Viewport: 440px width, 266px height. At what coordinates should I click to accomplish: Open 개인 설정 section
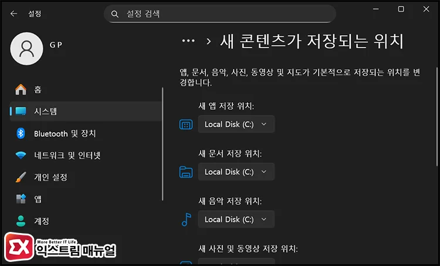[x=86, y=177]
